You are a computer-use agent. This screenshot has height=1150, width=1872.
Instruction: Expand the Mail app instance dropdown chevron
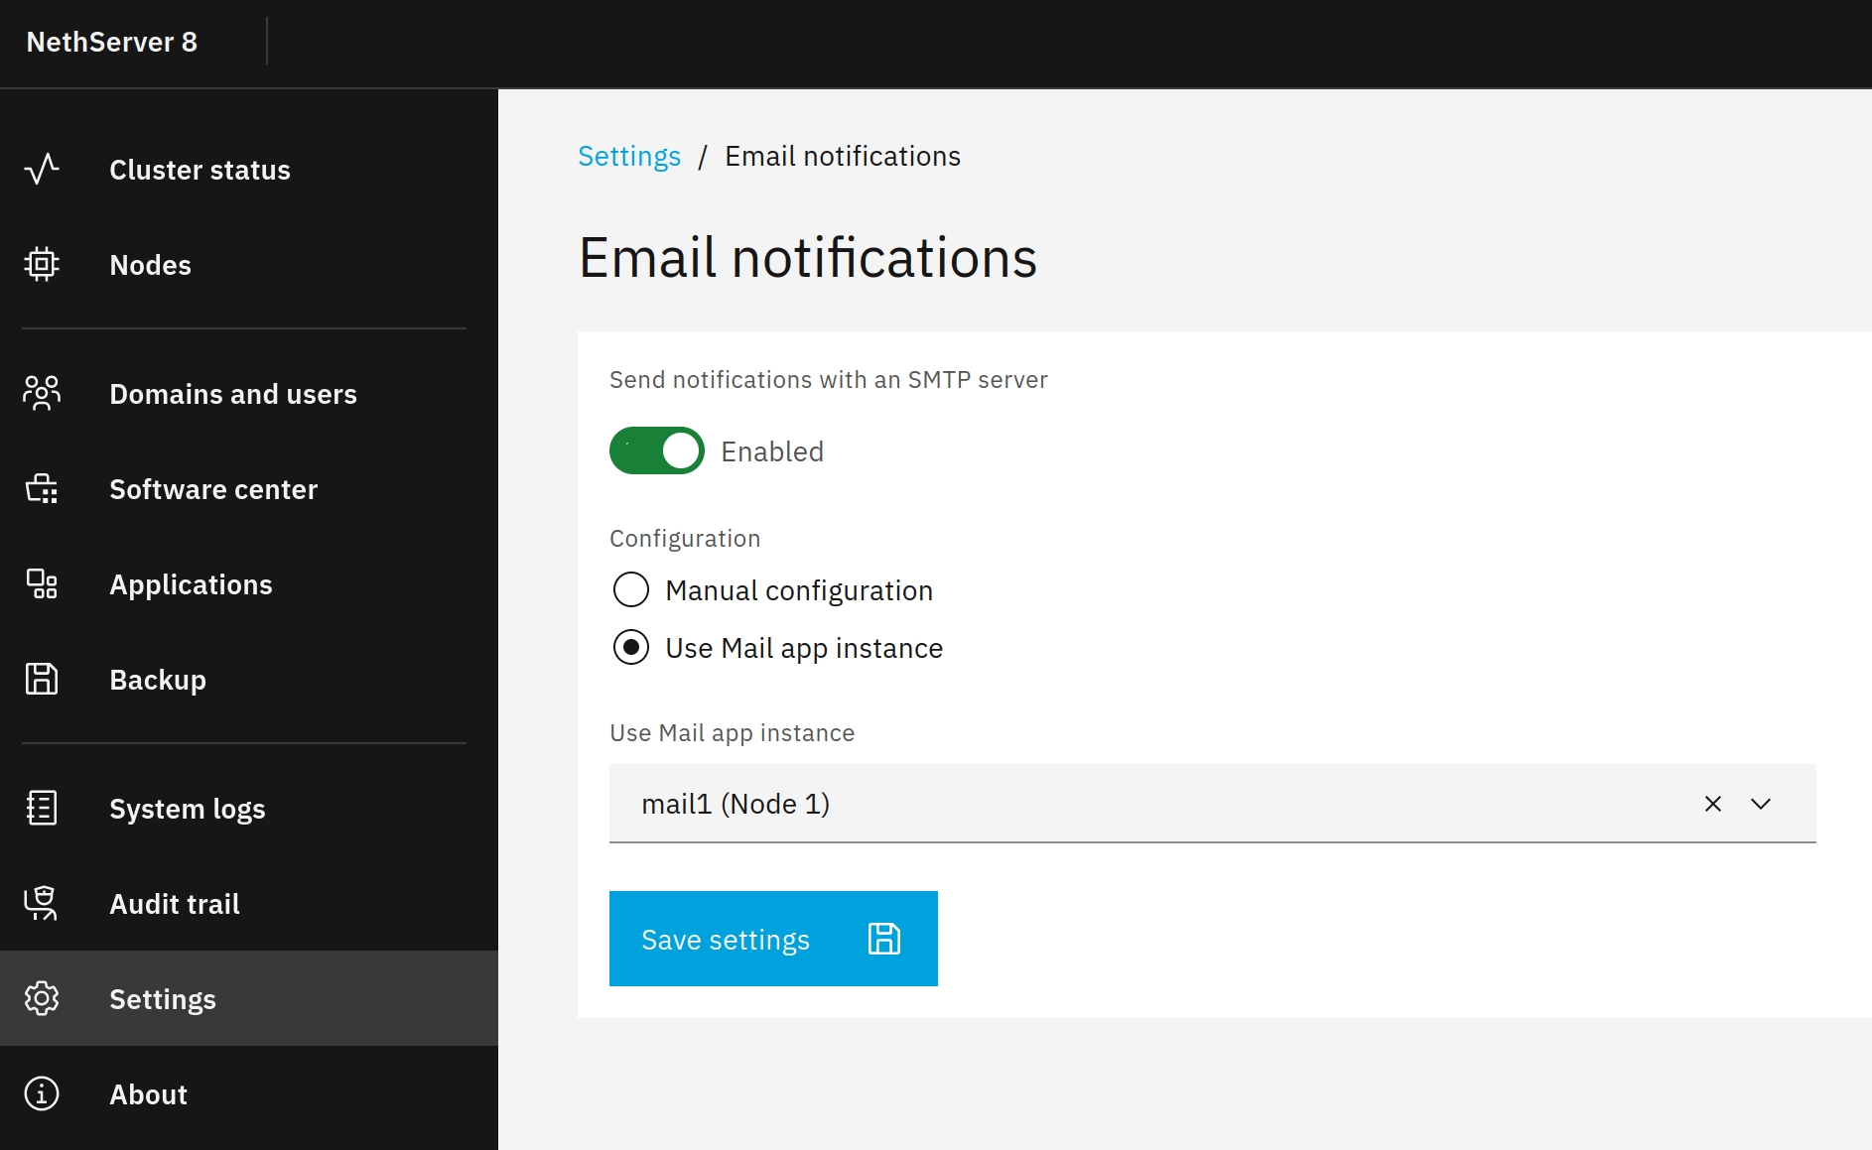[1761, 804]
